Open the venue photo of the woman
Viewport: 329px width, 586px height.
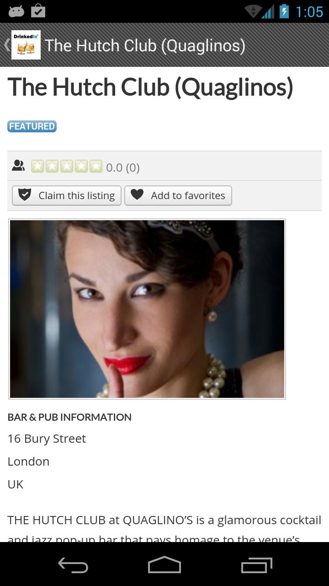pos(147,309)
